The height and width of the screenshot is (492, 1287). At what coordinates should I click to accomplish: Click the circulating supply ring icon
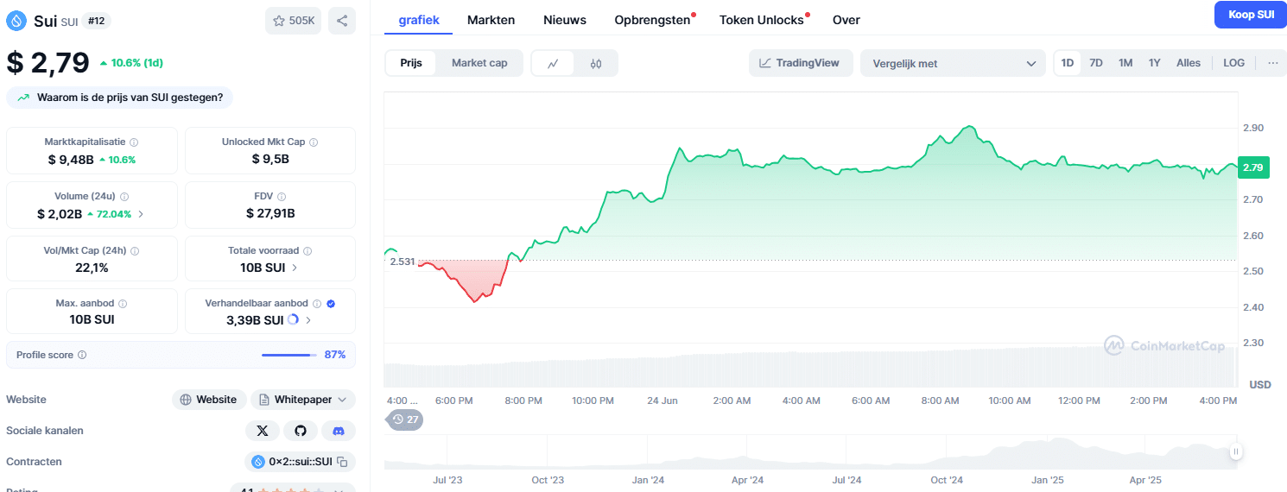293,319
